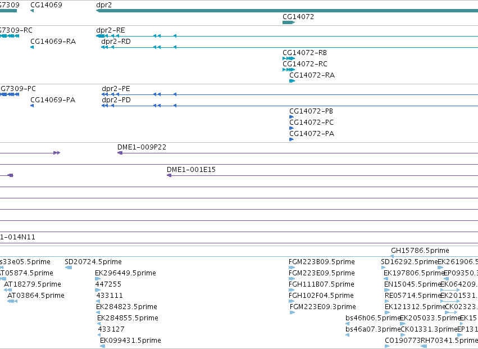The height and width of the screenshot is (349, 478).
Task: Click the FGM223B09.5prime label
Action: 322,262
